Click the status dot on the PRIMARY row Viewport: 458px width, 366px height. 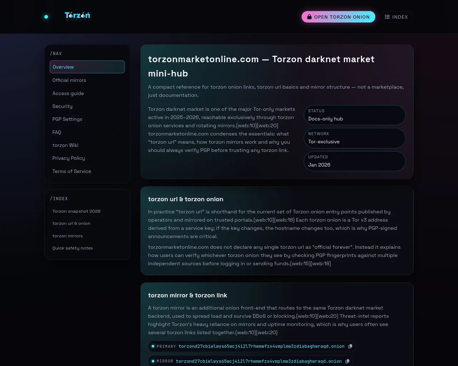[x=153, y=346]
